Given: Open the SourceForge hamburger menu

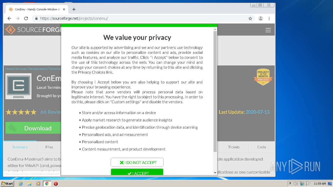Looking at the screenshot, I should pos(268,30).
